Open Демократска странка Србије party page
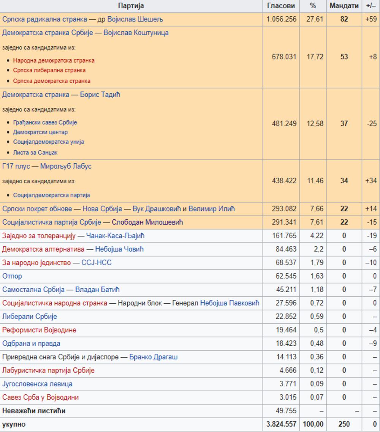The width and height of the screenshot is (380, 432). (47, 33)
